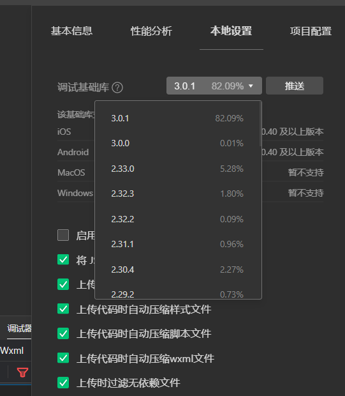Go to the 项目配置 tab
This screenshot has width=345, height=396.
click(x=311, y=31)
